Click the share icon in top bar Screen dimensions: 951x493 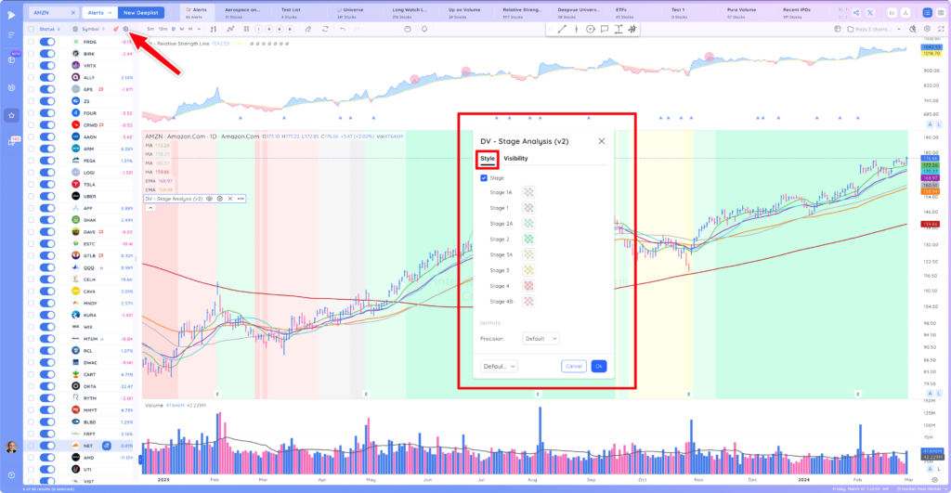pyautogui.click(x=855, y=13)
